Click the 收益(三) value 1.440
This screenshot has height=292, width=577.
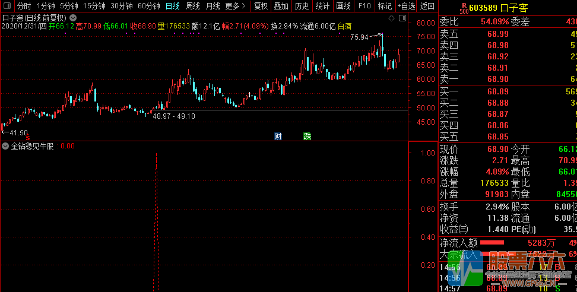[498, 229]
